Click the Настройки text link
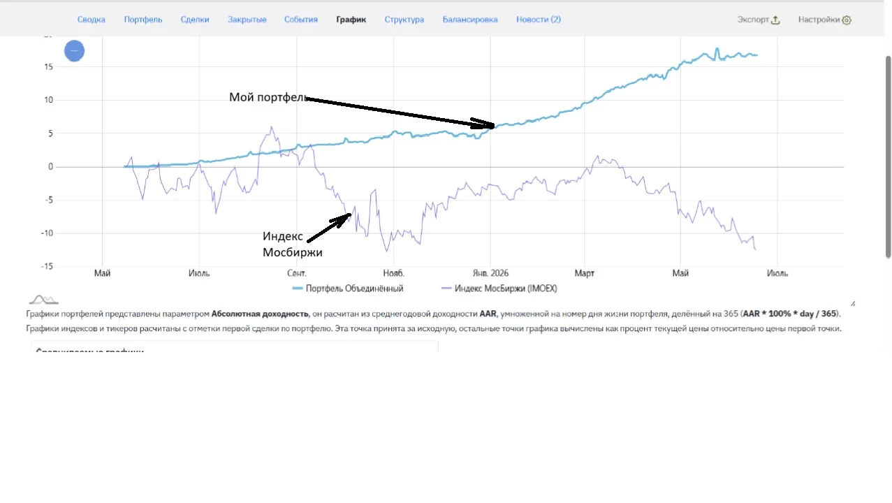 [819, 20]
